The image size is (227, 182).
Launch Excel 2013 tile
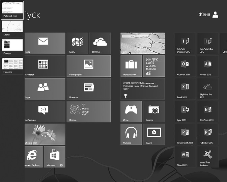pos(185,89)
